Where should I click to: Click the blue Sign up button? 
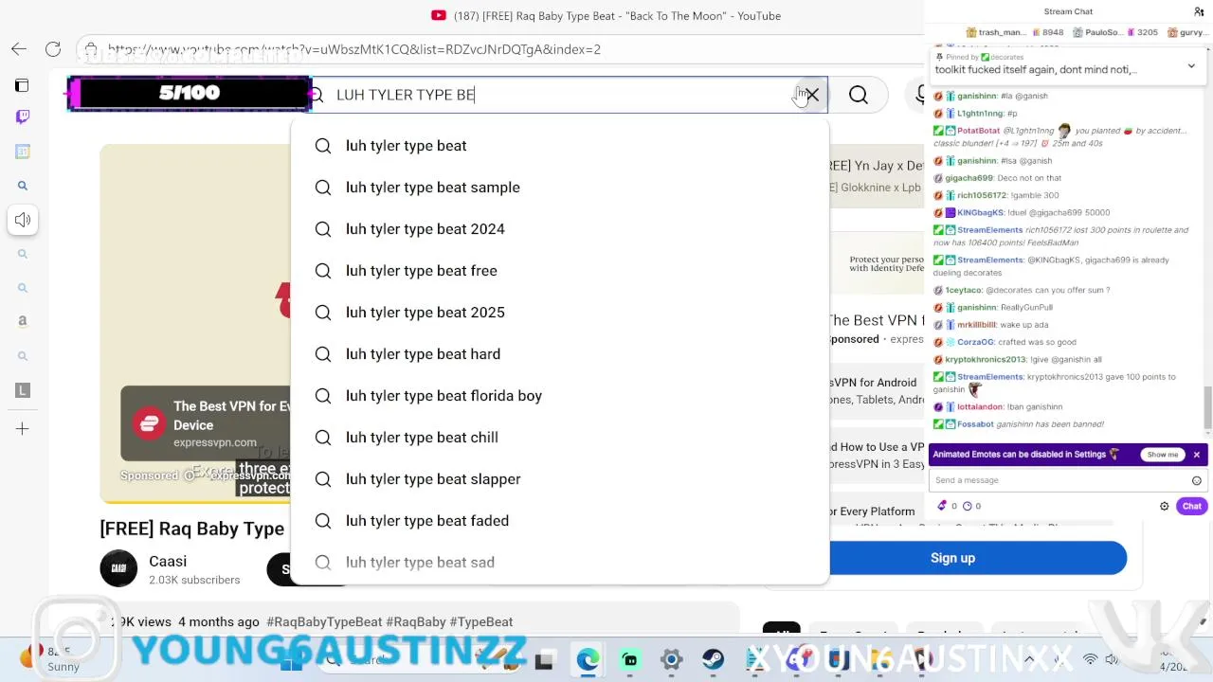[952, 558]
